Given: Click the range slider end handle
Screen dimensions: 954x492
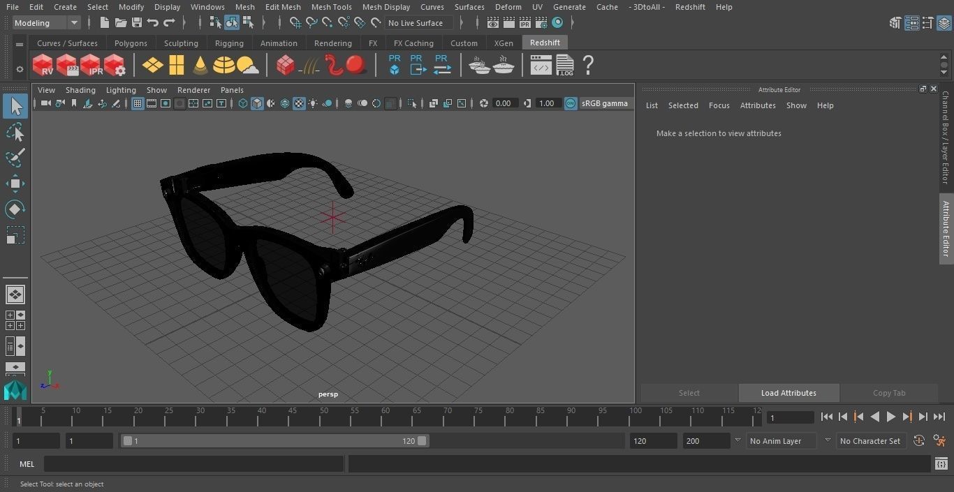Looking at the screenshot, I should (x=422, y=441).
